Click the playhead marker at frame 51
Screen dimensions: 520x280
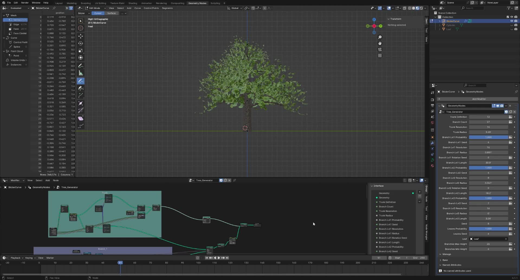pos(120,262)
